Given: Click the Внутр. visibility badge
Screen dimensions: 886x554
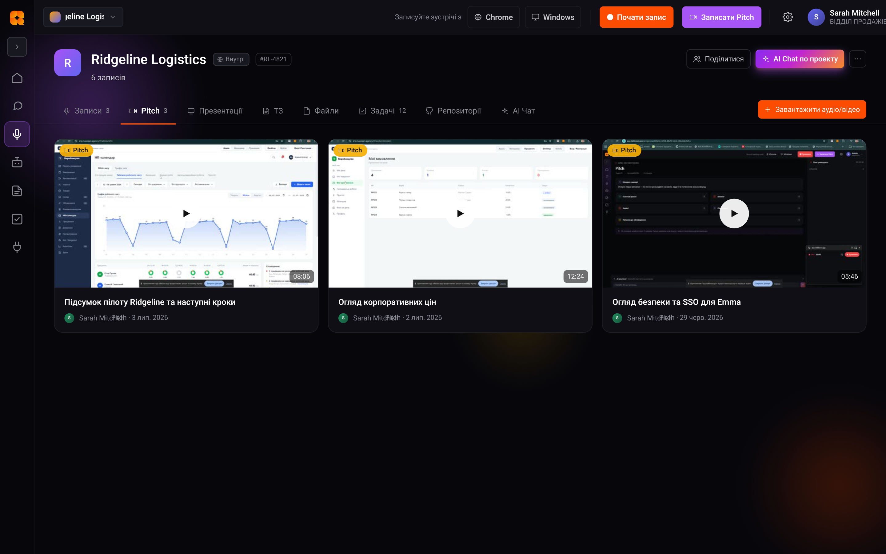Looking at the screenshot, I should (231, 59).
